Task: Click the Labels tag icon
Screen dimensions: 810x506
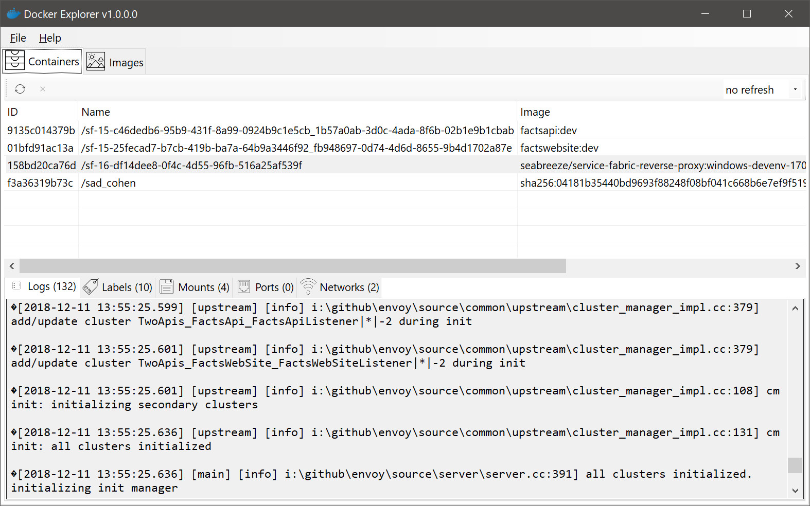Action: click(91, 287)
